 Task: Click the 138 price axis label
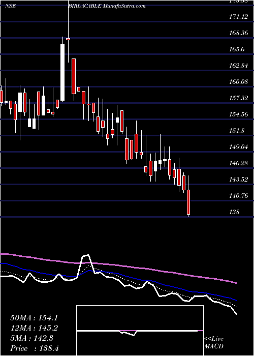[234, 212]
